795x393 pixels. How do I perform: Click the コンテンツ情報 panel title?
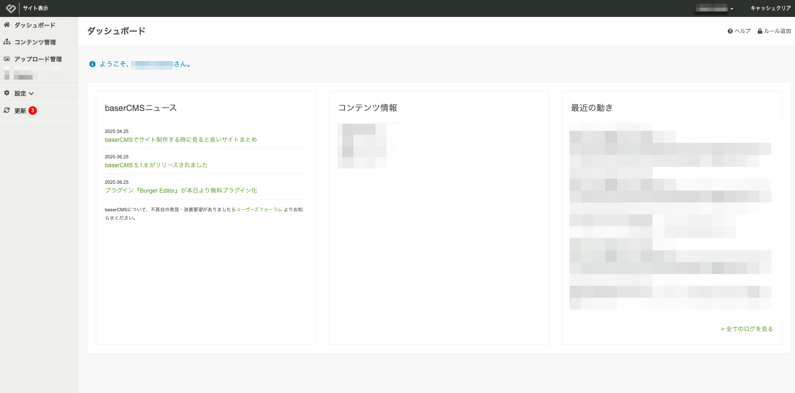tap(367, 108)
